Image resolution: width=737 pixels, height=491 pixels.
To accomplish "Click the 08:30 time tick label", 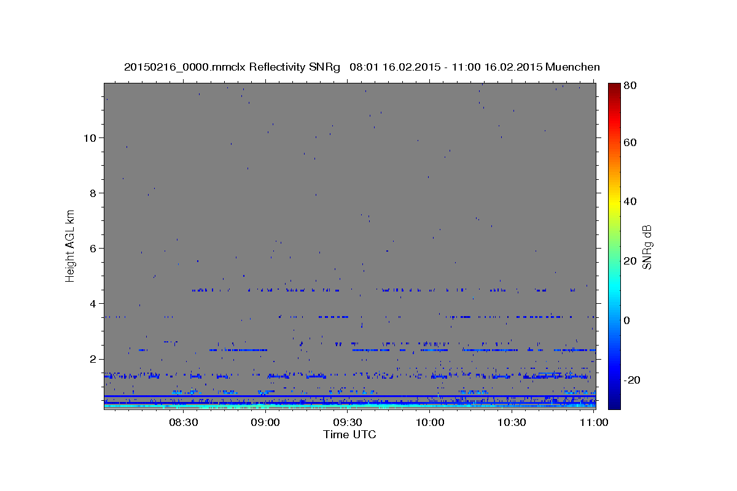I will click(183, 422).
